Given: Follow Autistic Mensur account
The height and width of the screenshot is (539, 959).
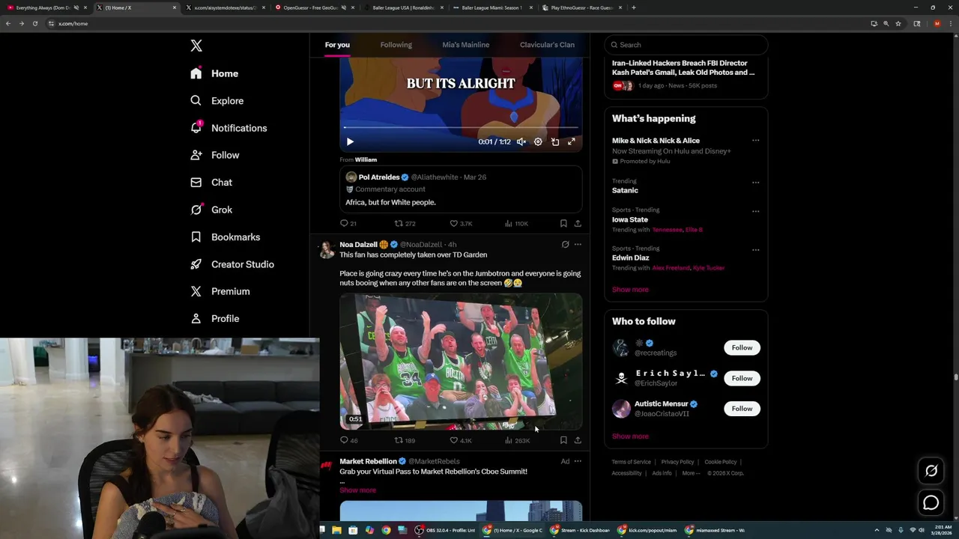Looking at the screenshot, I should coord(742,409).
